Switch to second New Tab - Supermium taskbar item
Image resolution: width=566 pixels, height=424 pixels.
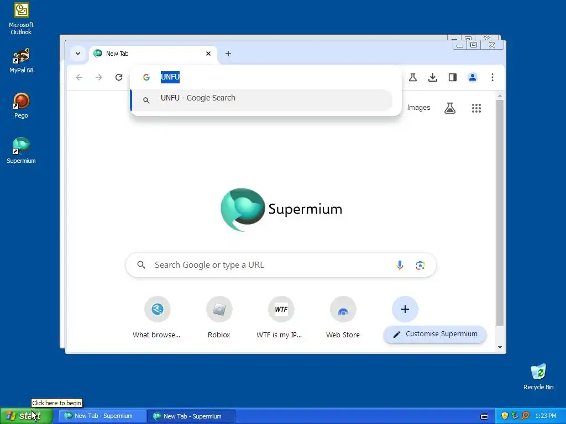coord(191,416)
